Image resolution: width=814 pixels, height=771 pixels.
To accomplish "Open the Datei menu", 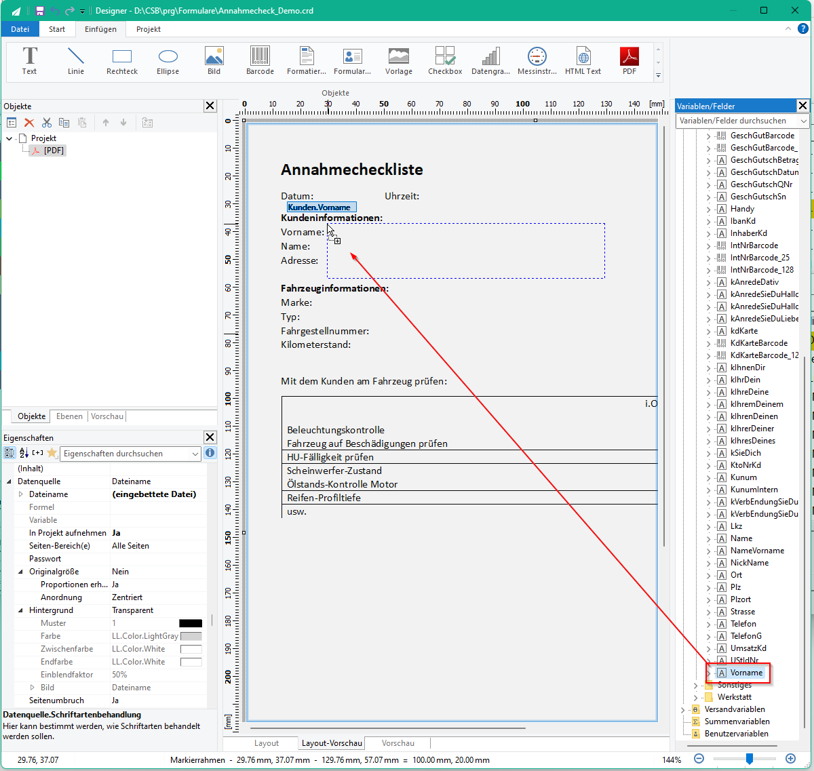I will [20, 29].
